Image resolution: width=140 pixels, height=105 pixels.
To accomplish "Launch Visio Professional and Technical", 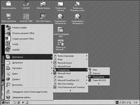I will click(70, 87).
